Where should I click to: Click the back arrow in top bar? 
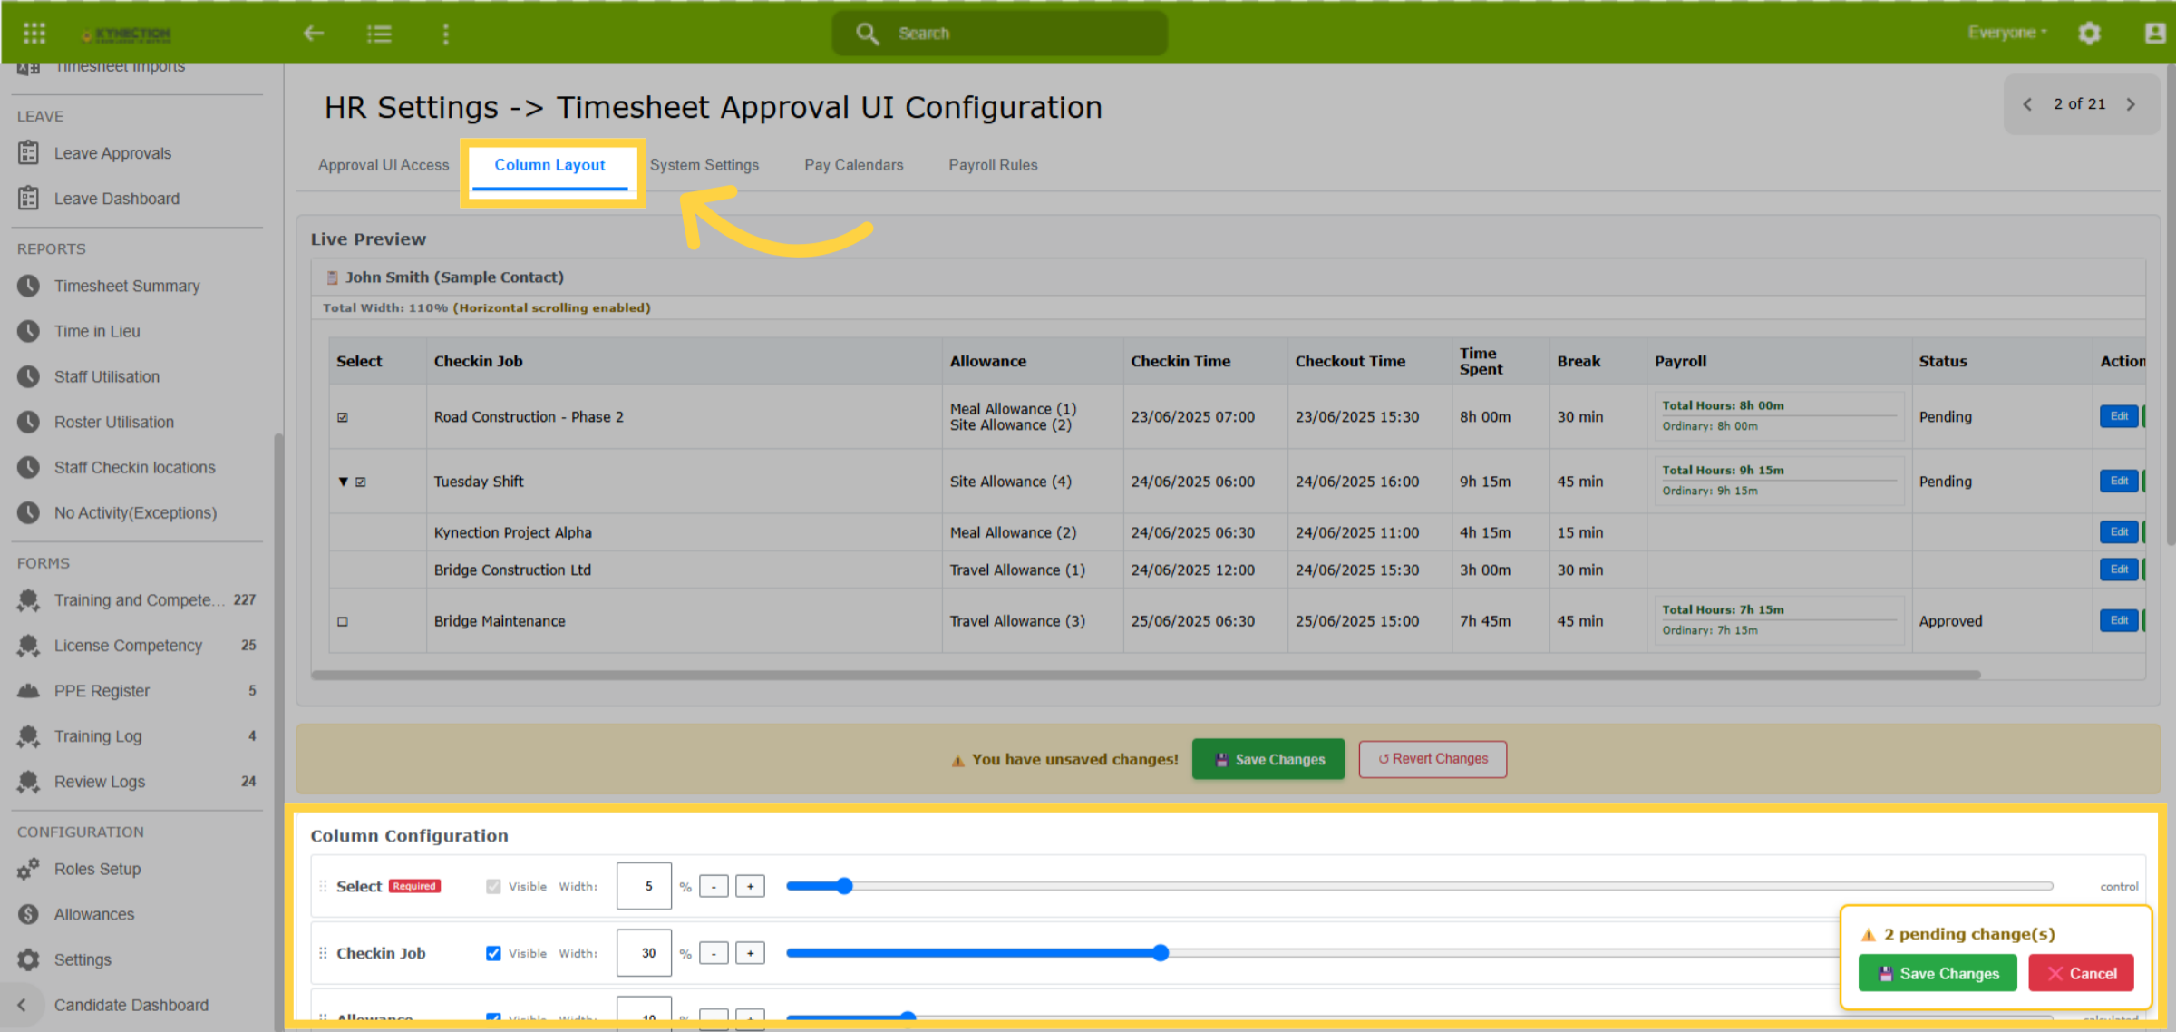pyautogui.click(x=314, y=34)
